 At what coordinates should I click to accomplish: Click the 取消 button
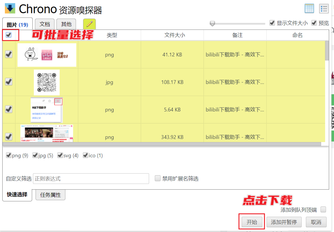pyautogui.click(x=316, y=222)
